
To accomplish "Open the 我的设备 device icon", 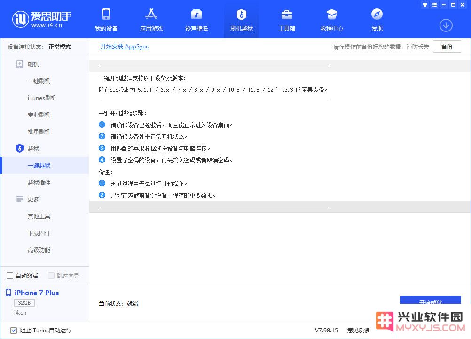I will tap(106, 14).
